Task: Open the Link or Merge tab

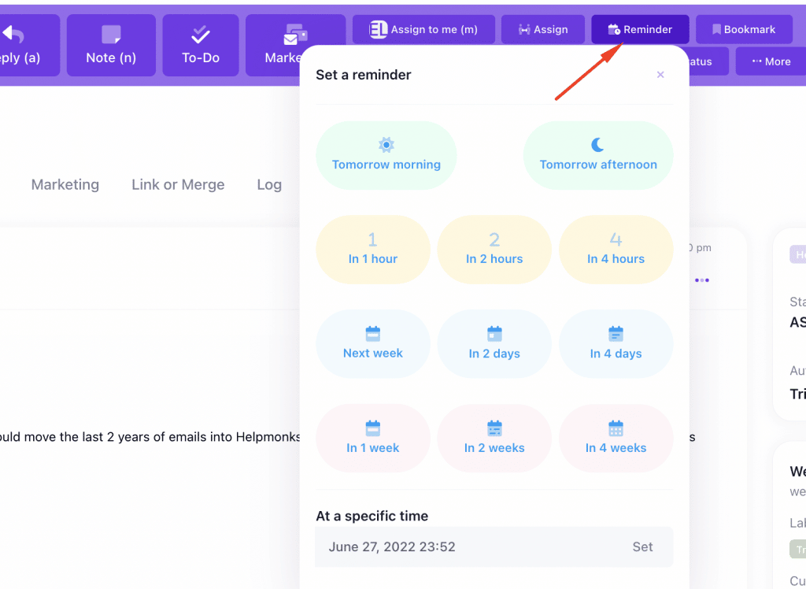Action: (x=178, y=184)
